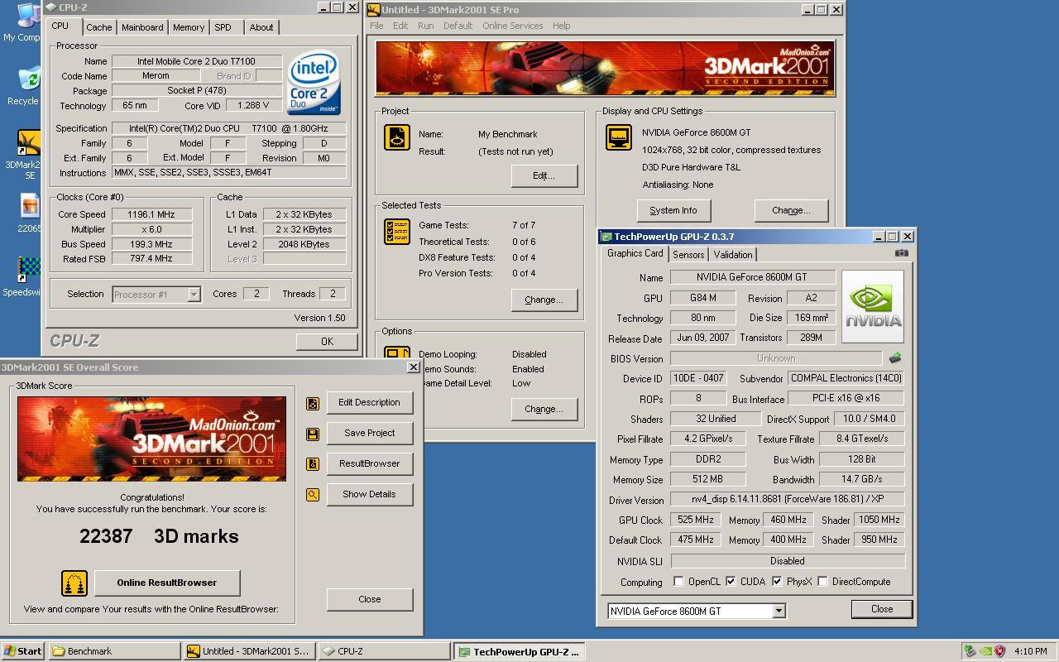
Task: Open the Edit menu in 3DMark
Action: tap(400, 26)
